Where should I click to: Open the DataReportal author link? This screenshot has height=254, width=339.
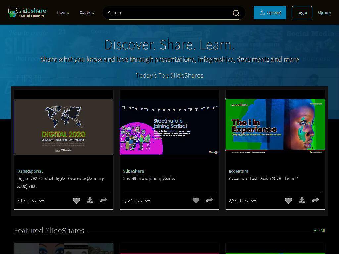pos(30,171)
